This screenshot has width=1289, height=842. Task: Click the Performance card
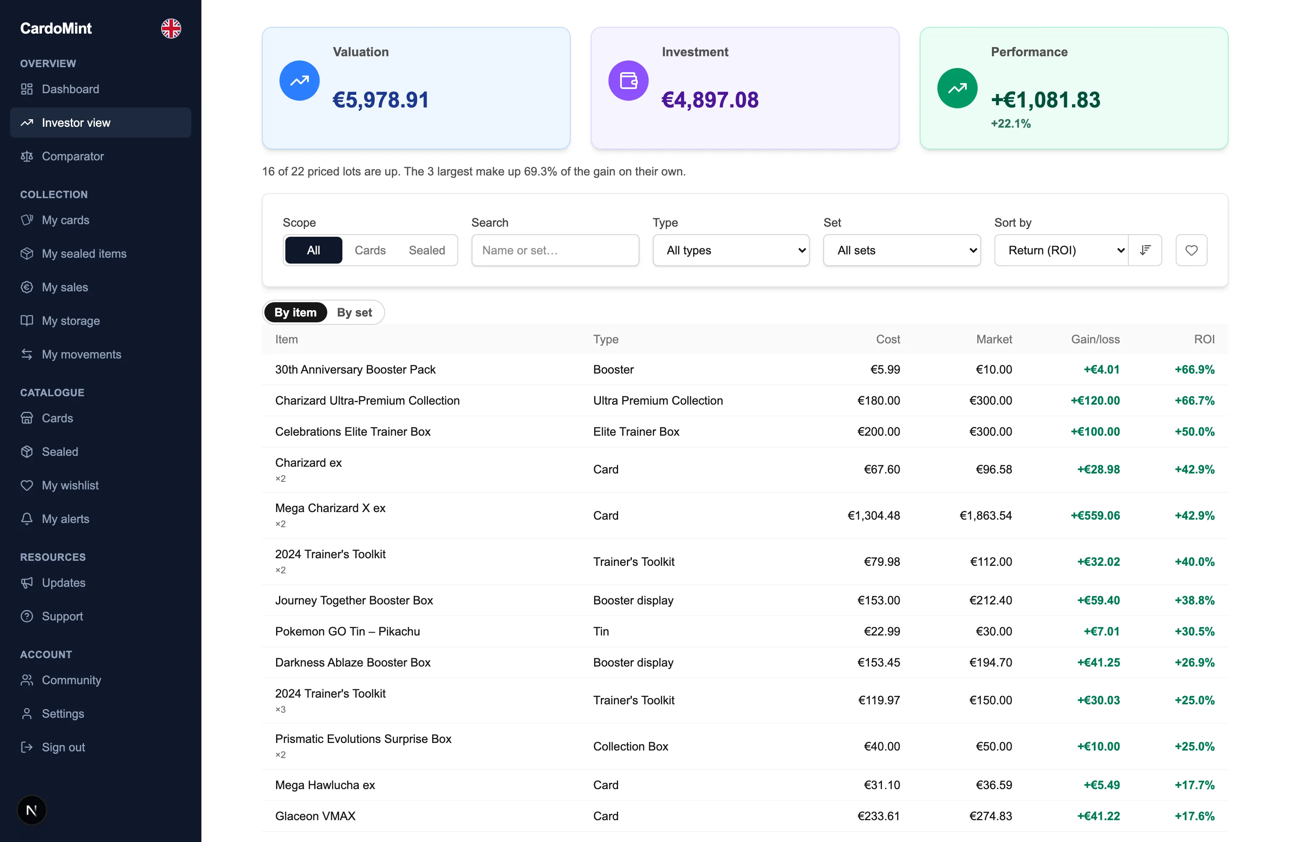click(1073, 88)
